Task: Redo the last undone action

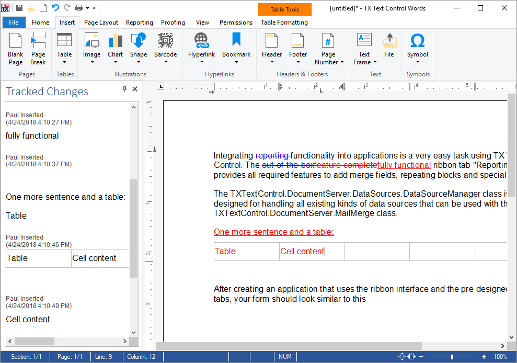Action: point(67,8)
